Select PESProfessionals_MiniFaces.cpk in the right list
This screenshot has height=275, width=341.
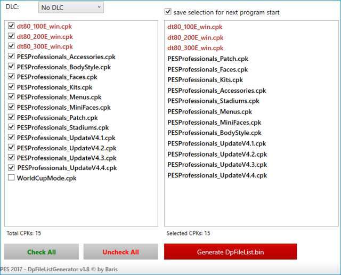tap(214, 123)
